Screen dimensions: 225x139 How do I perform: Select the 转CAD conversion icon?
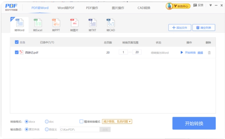pyautogui.click(x=110, y=23)
